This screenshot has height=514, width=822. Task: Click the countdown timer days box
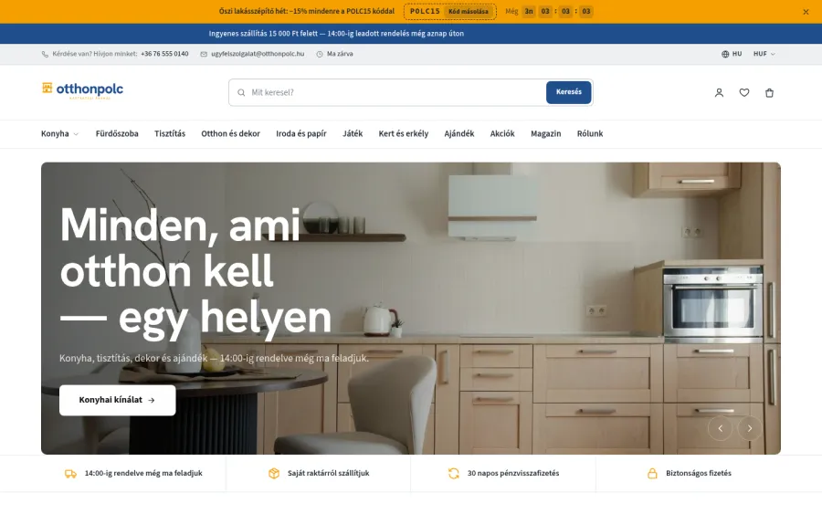coord(529,12)
